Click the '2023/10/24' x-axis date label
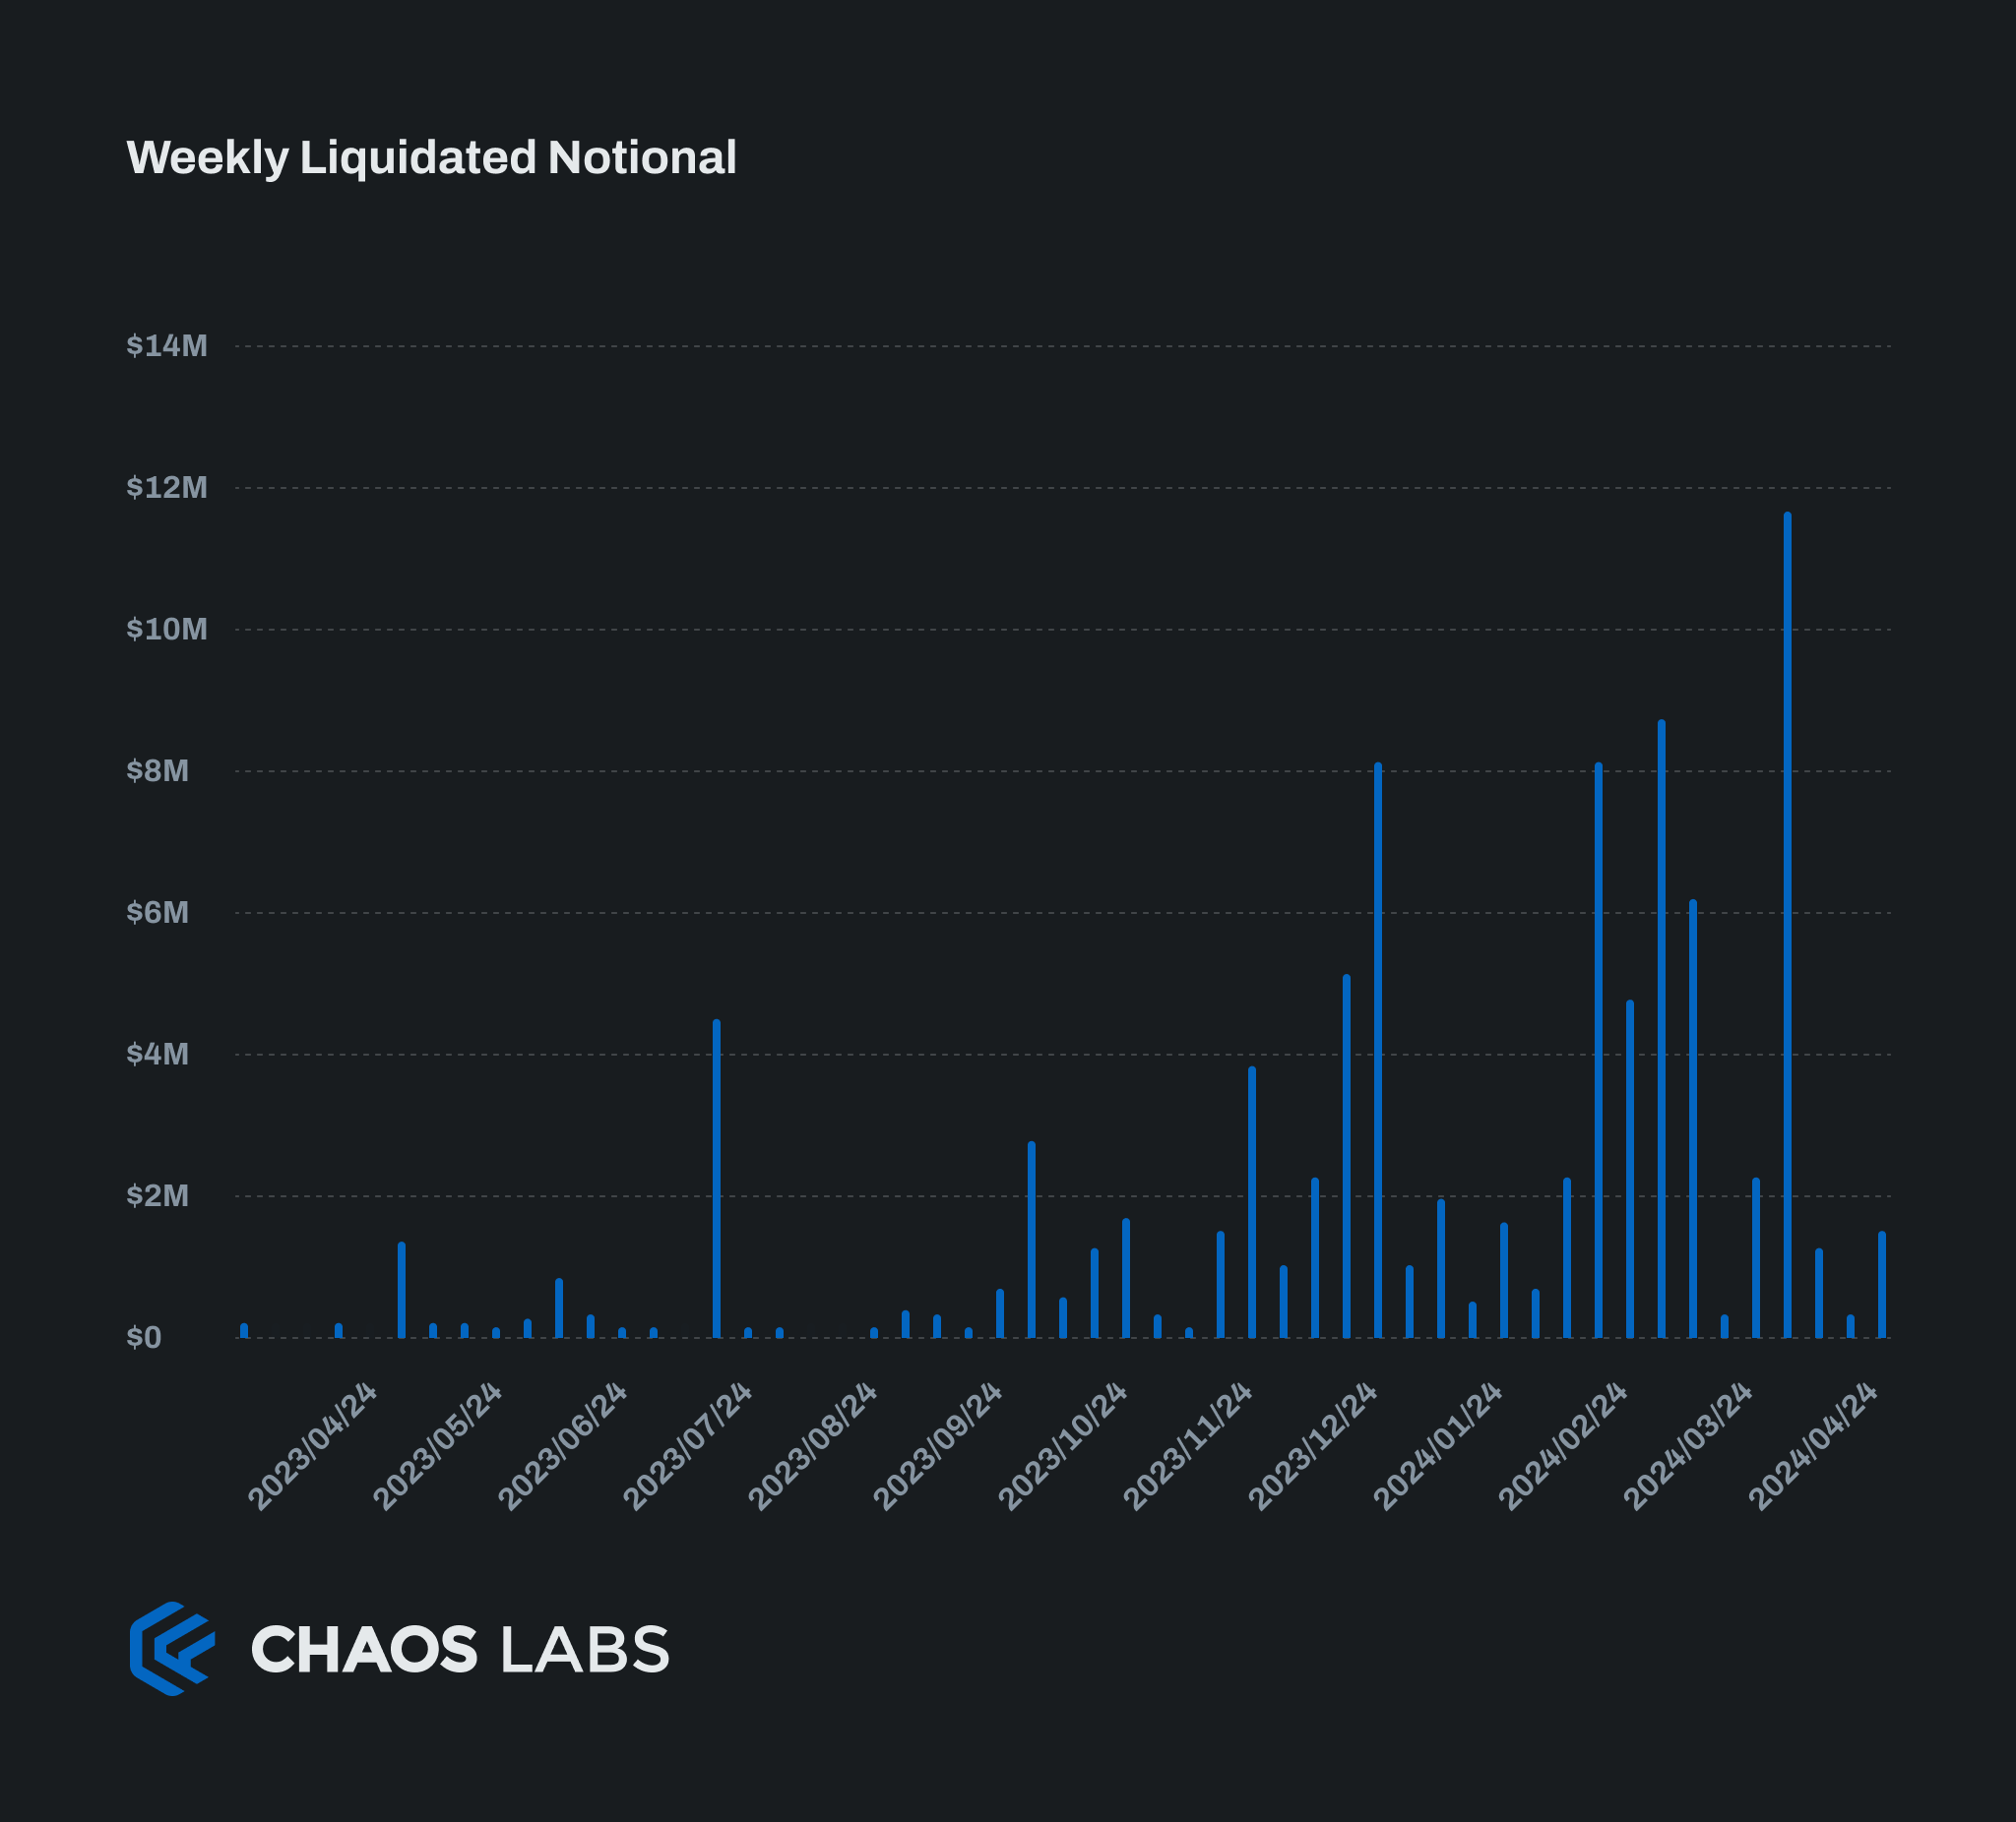 click(1062, 1446)
